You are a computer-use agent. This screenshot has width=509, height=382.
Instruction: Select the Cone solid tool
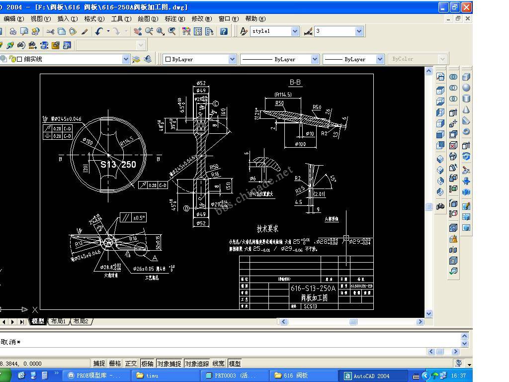pos(466,109)
